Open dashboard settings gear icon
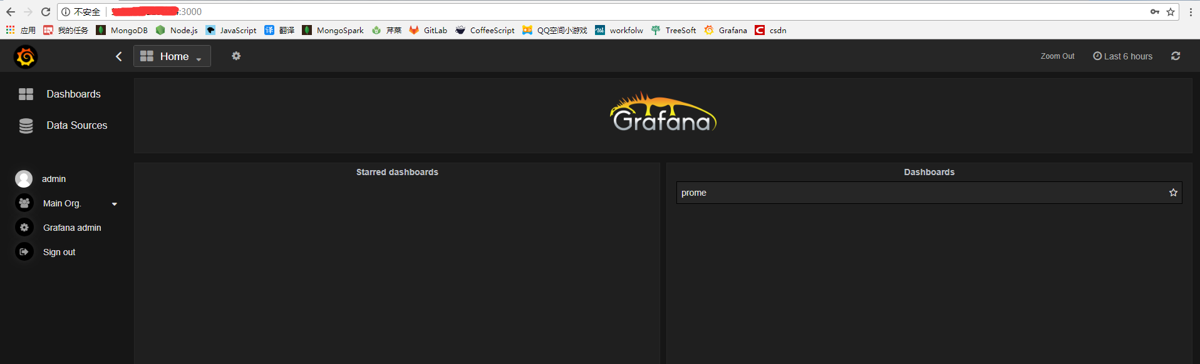This screenshot has width=1200, height=364. 236,56
